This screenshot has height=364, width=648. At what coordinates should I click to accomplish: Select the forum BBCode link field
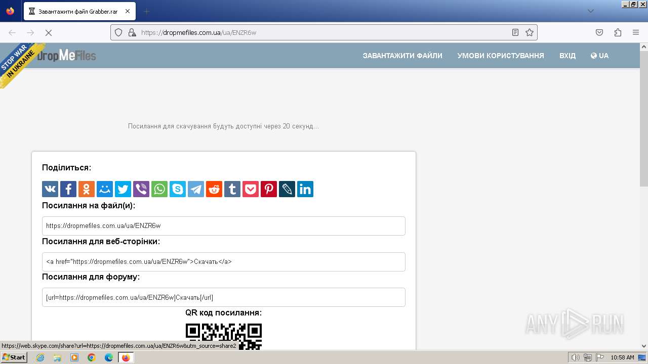coord(224,297)
